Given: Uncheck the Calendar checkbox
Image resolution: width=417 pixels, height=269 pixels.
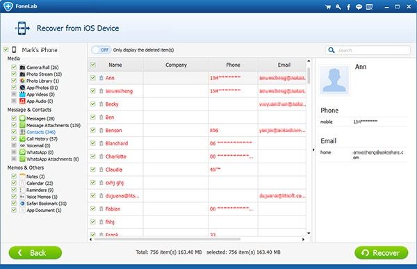Looking at the screenshot, I should click(x=14, y=183).
